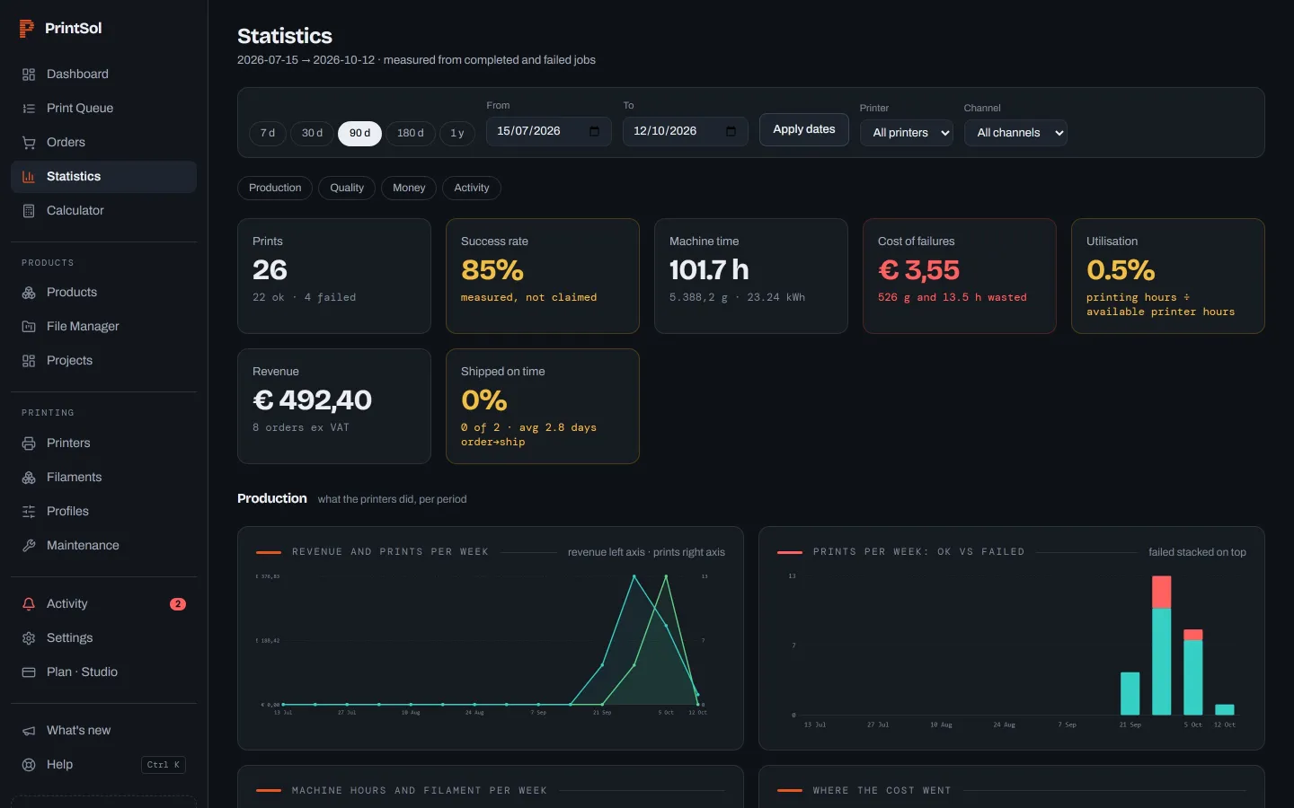Select the 1 y range option
This screenshot has width=1294, height=808.
click(x=457, y=133)
